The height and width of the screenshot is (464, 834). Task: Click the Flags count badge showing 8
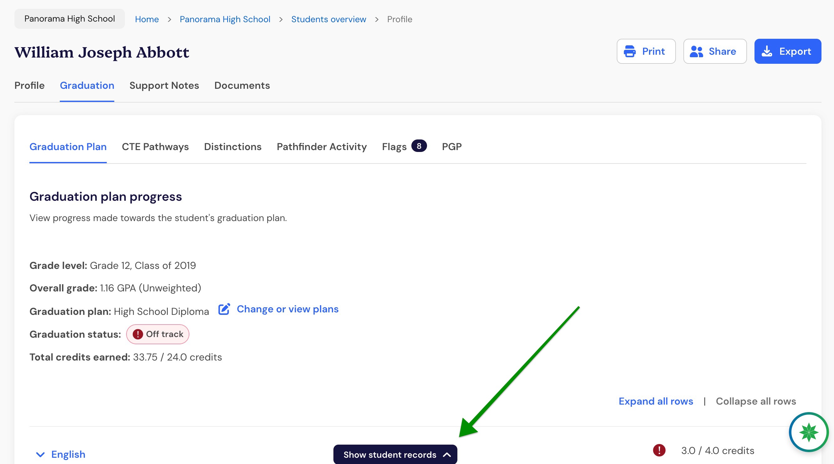(419, 146)
